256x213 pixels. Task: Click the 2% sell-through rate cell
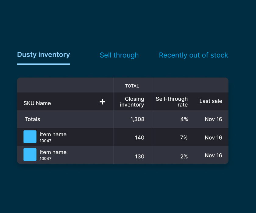[184, 156]
